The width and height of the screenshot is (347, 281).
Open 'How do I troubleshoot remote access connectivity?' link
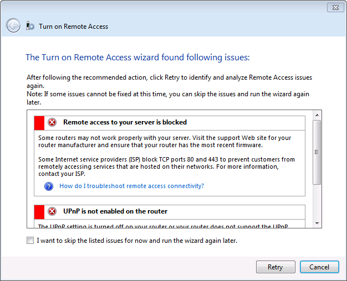tap(131, 186)
